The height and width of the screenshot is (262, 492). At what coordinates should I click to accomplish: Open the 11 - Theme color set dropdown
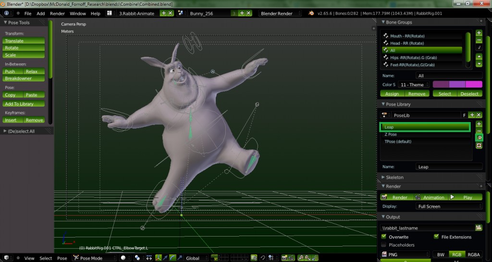pyautogui.click(x=414, y=84)
